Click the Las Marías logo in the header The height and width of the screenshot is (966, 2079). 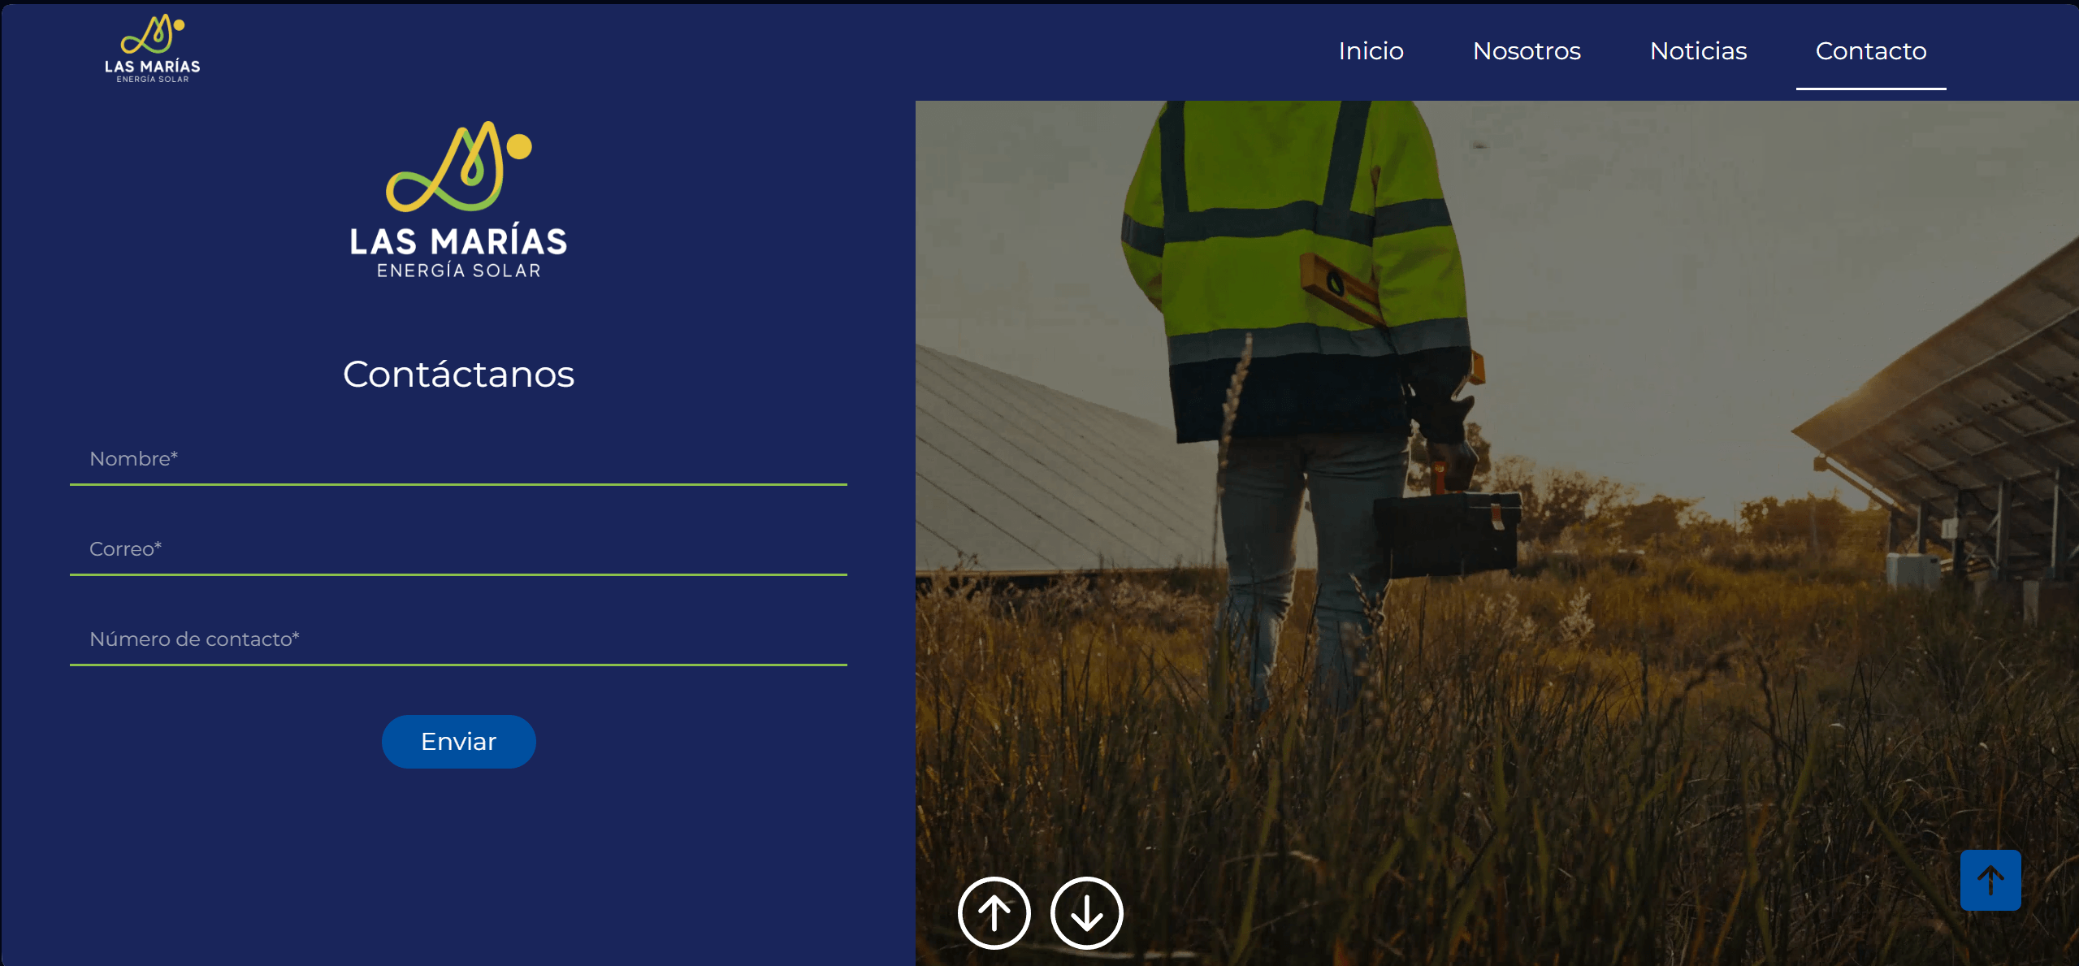coord(152,49)
